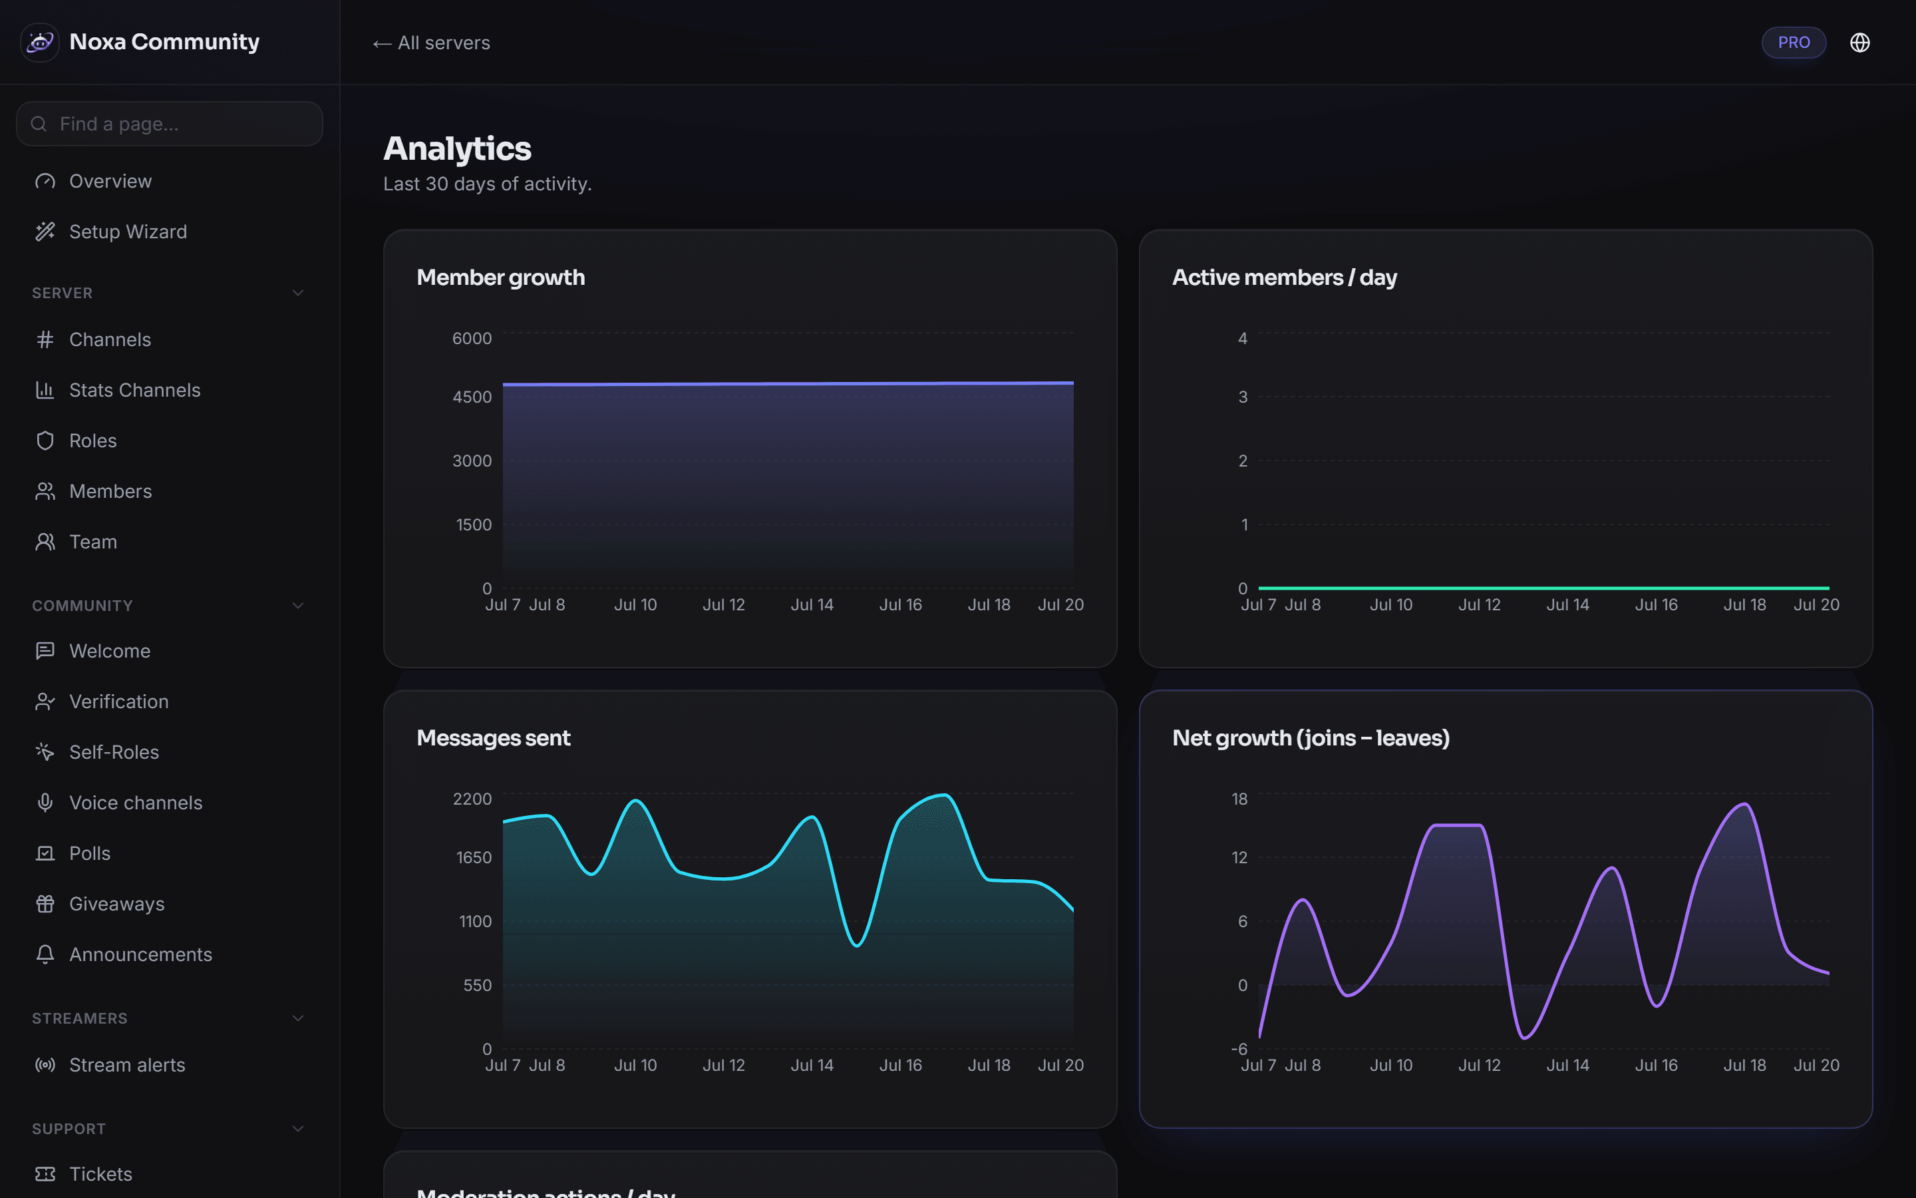
Task: Open the language globe icon
Action: (x=1860, y=43)
